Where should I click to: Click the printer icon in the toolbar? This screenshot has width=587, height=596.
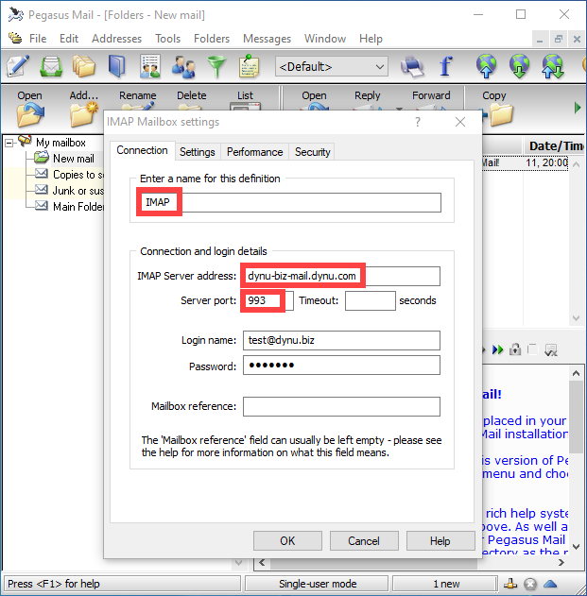click(412, 67)
